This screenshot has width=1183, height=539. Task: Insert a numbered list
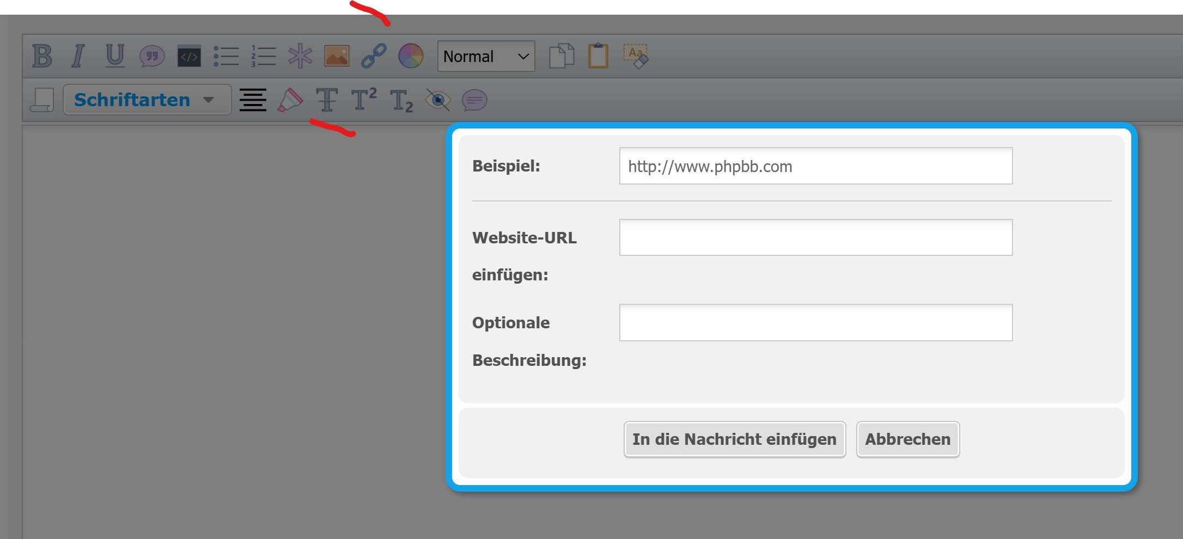(x=263, y=56)
